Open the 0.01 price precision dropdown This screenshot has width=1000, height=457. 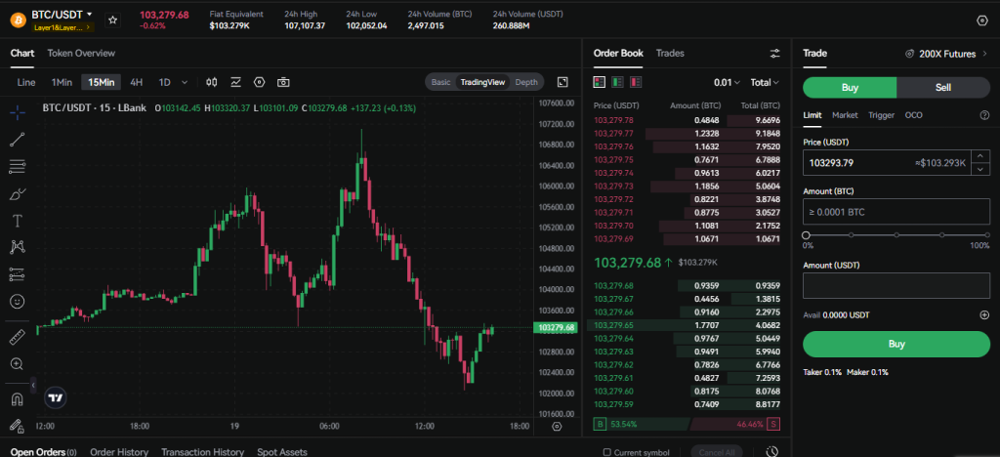727,82
